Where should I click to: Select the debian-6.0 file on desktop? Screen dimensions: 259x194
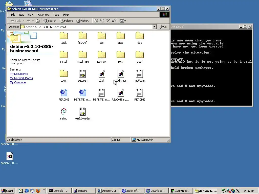click(x=9, y=158)
